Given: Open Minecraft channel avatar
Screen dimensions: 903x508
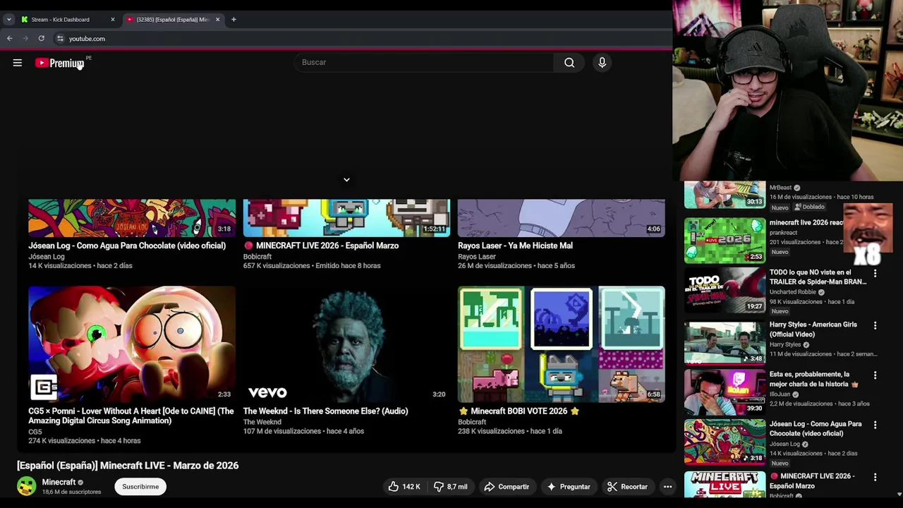Looking at the screenshot, I should click(27, 486).
